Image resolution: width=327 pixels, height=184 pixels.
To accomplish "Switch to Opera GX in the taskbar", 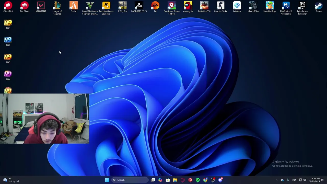I will click(x=183, y=180).
